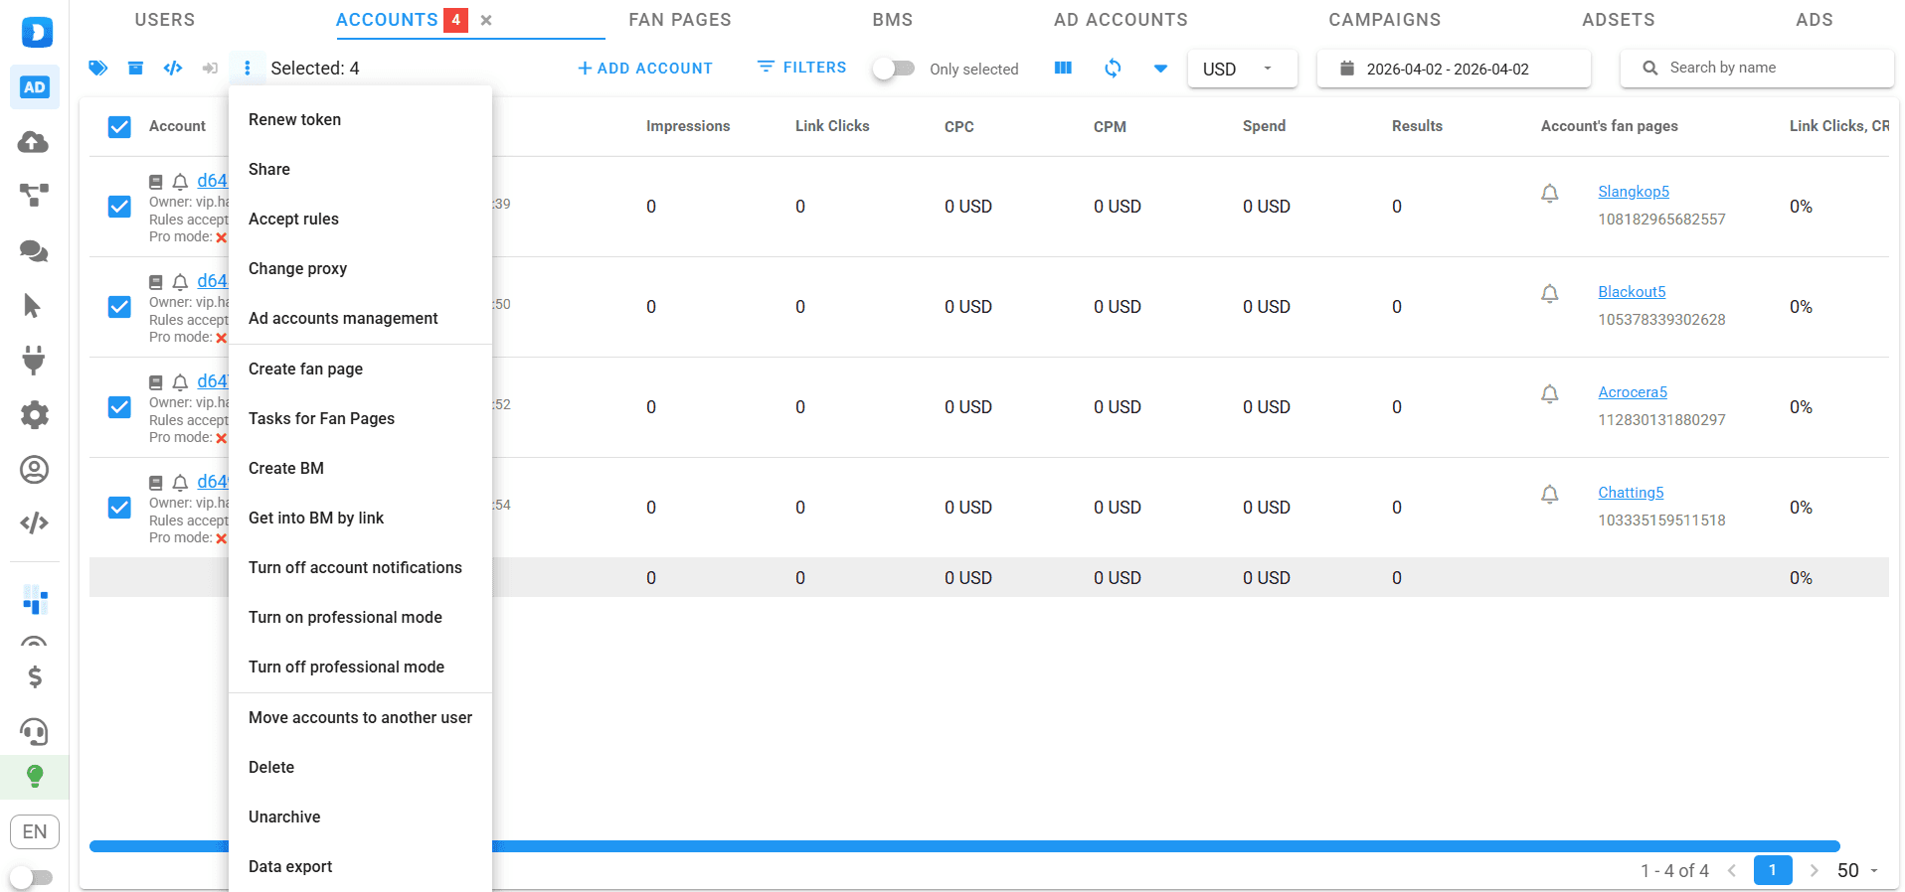Toggle the Only selected switch

click(894, 69)
